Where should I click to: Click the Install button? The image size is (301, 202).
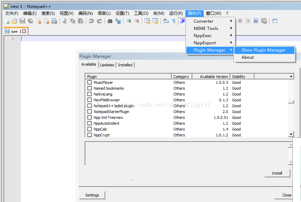(277, 173)
